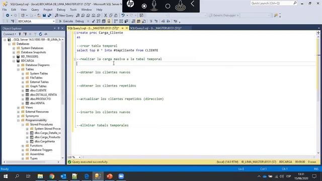The image size is (322, 181).
Task: Close the SQLQuery3.sql tab
Action: pyautogui.click(x=127, y=28)
